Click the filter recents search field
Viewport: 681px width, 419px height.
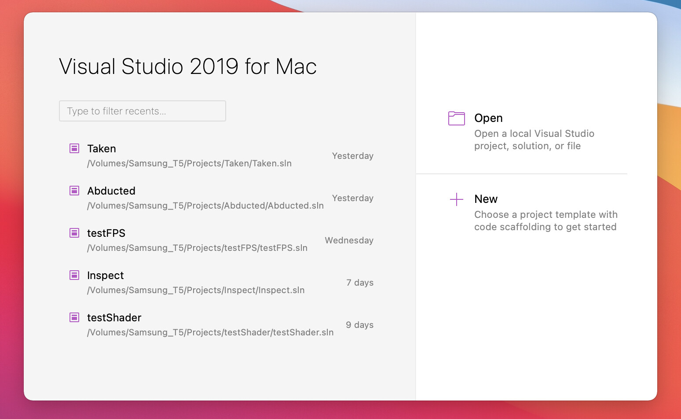point(143,111)
